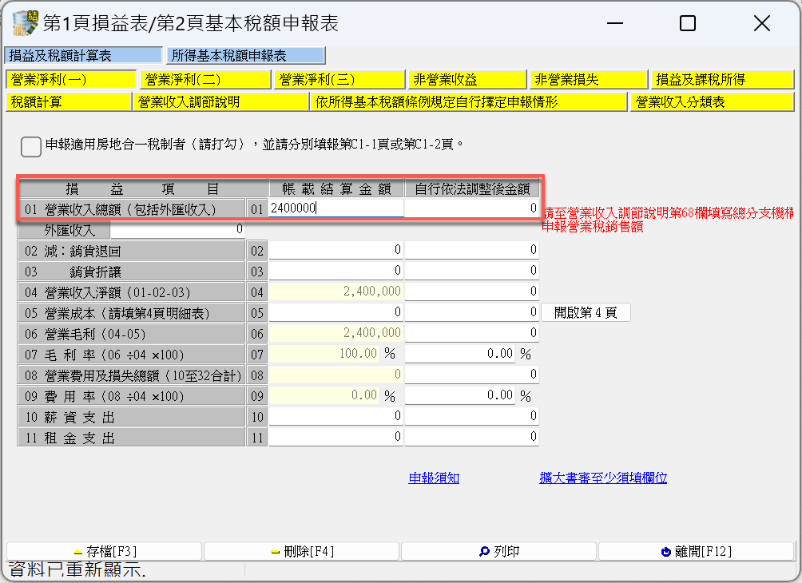Screen dimensions: 802x583
Task: Click row 04 營業收入淨額 adjusted amount field
Action: point(471,291)
